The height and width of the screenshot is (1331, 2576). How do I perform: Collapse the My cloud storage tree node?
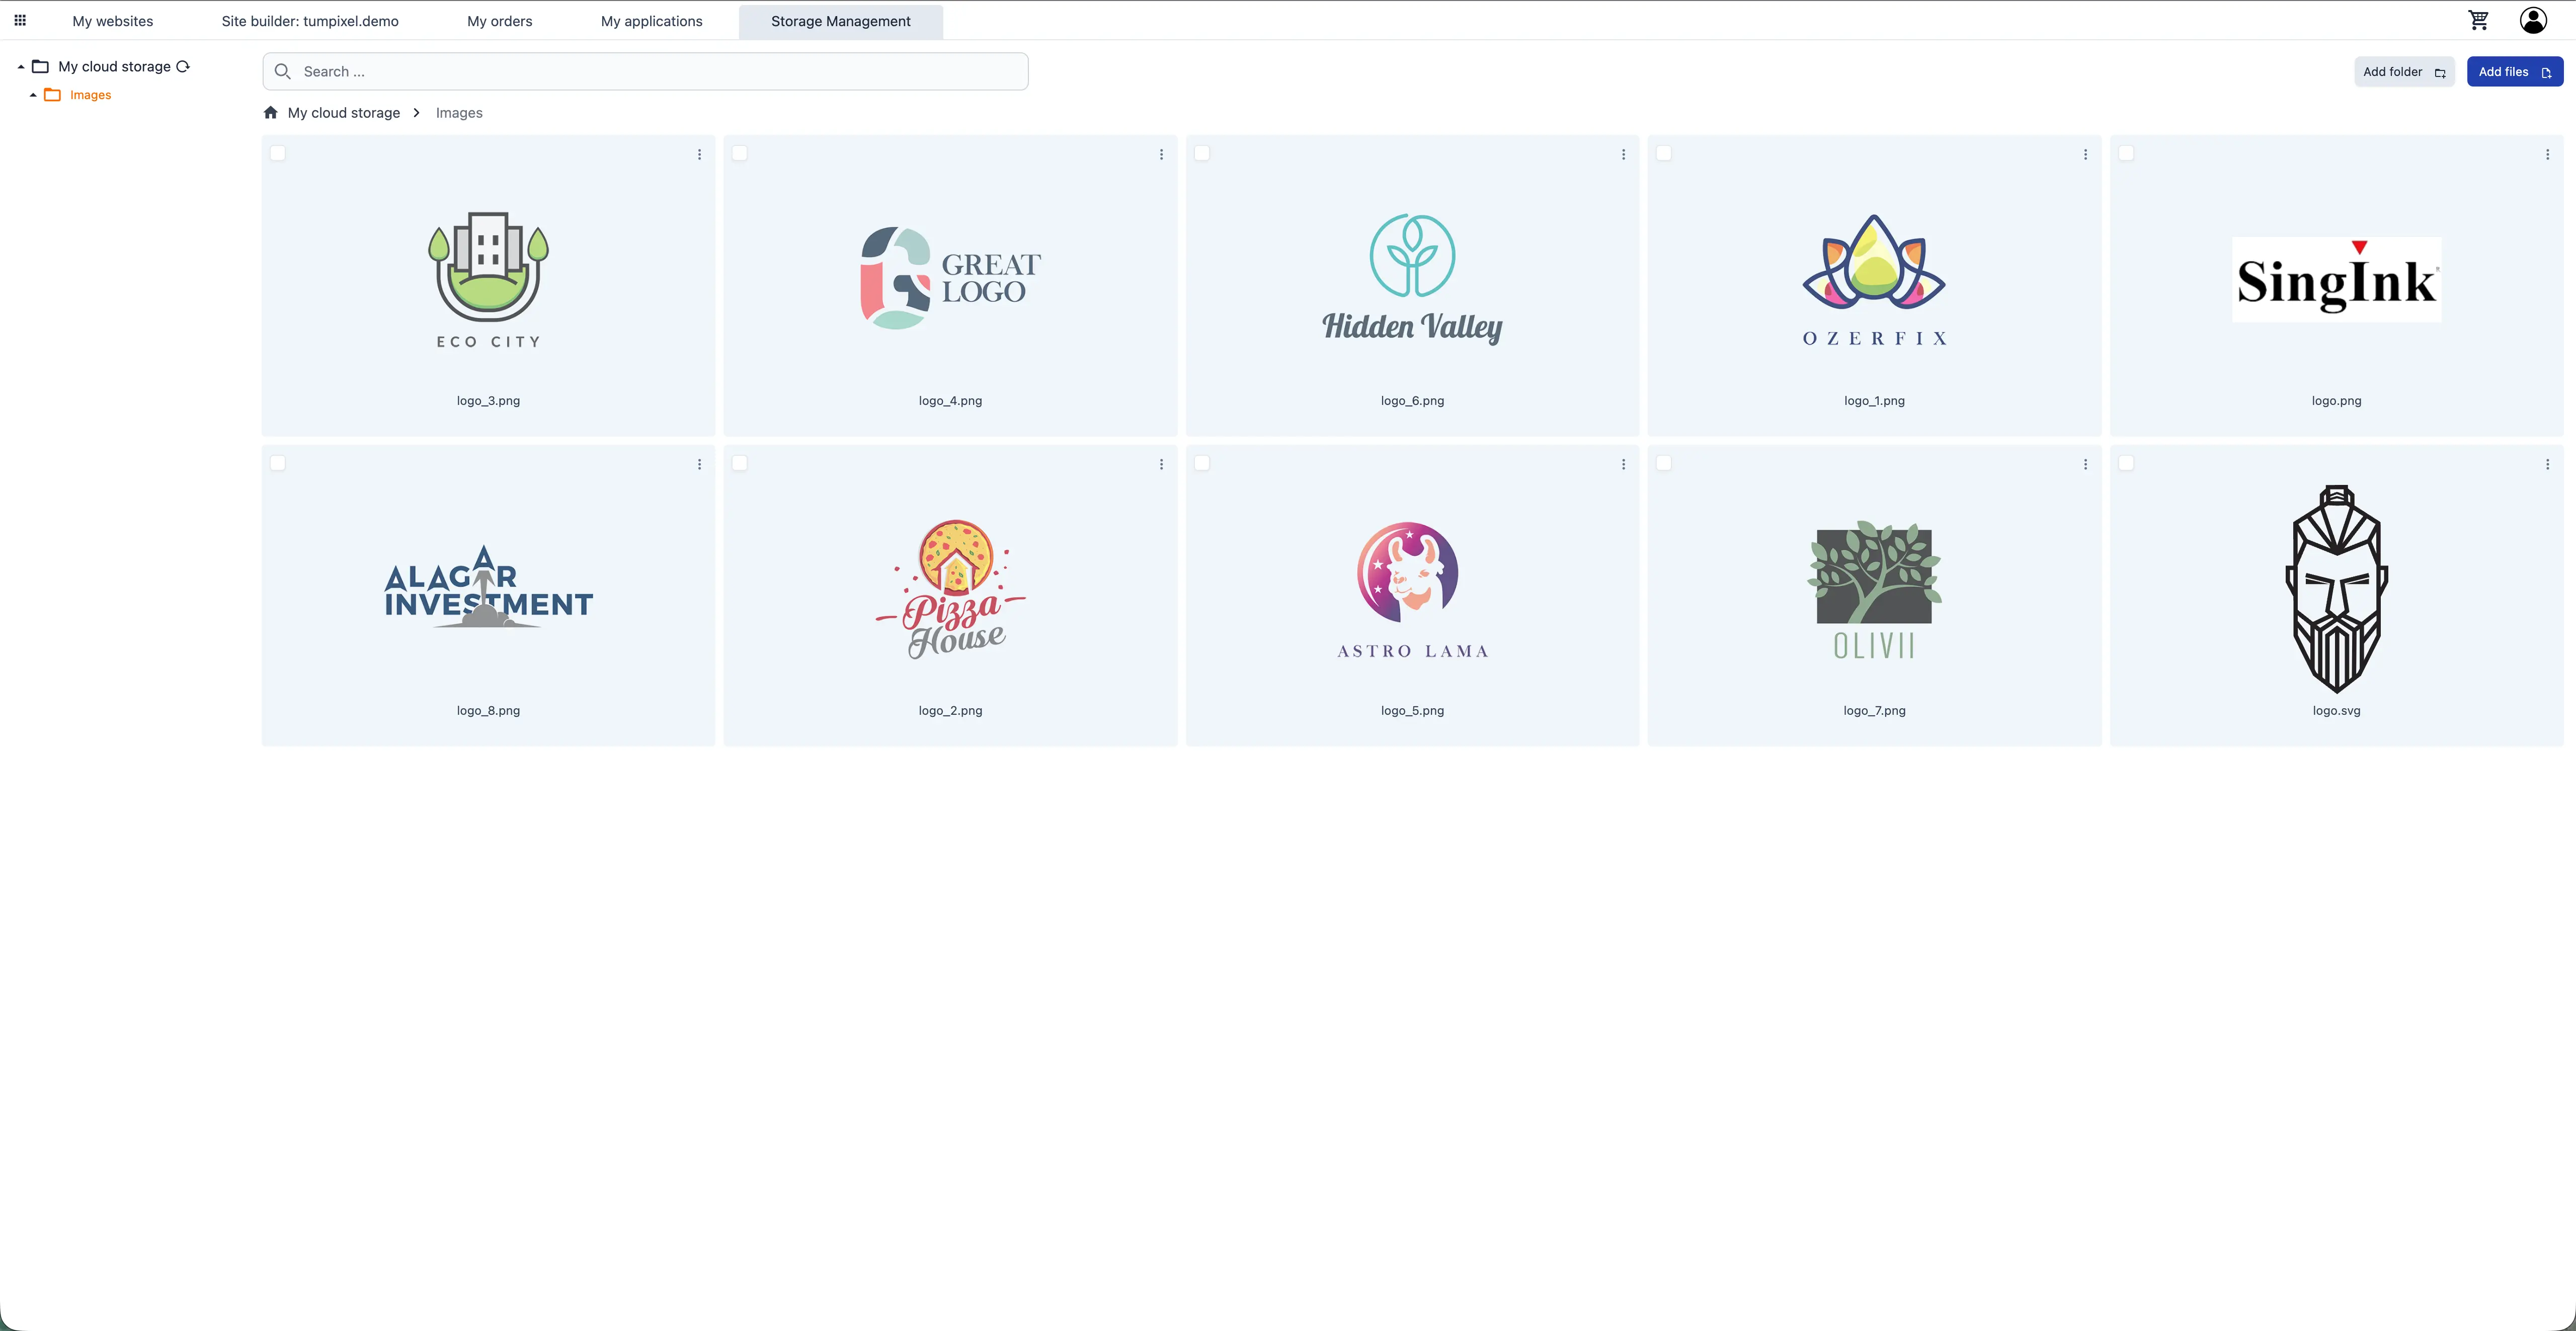[x=21, y=66]
